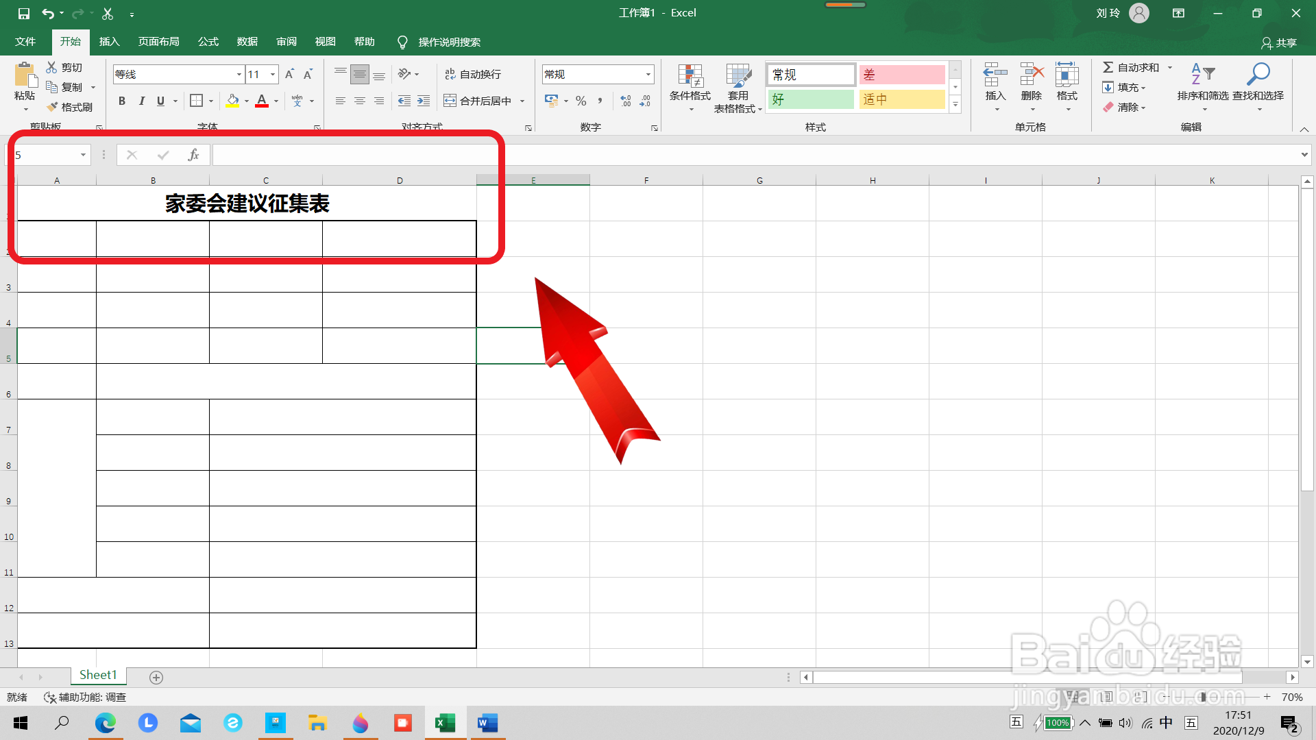Click the Share button
1316x740 pixels.
click(1279, 42)
